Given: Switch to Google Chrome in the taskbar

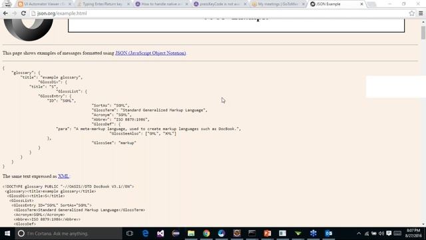Looking at the screenshot, I should [x=206, y=233].
